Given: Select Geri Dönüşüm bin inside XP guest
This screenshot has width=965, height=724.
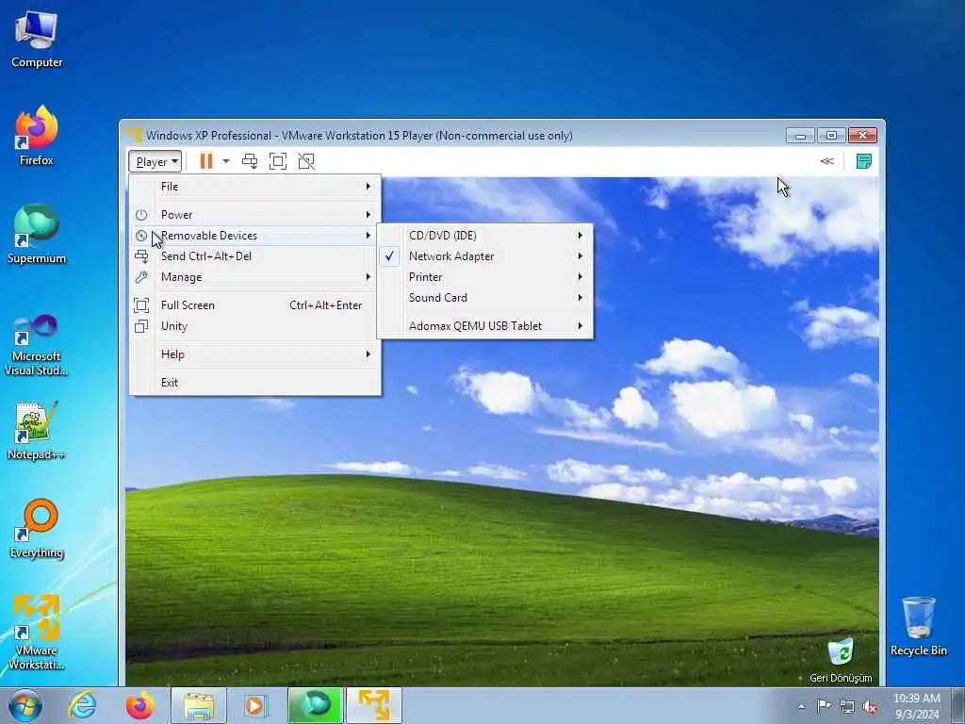Looking at the screenshot, I should coord(841,660).
